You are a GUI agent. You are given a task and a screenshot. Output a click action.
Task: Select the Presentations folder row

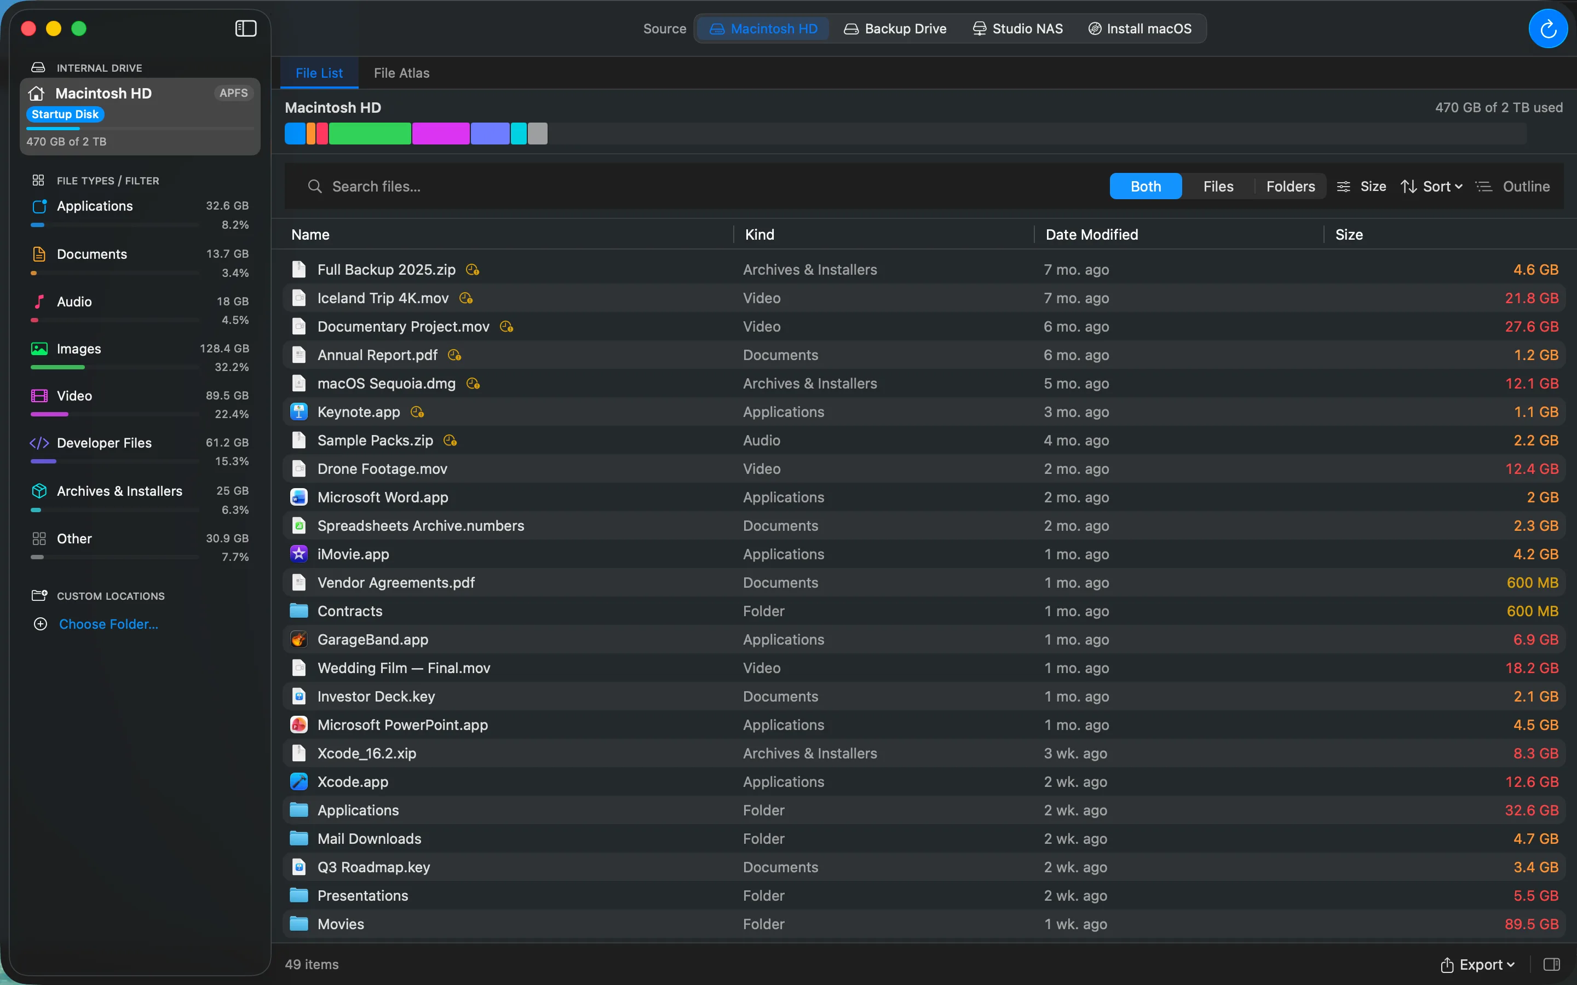click(x=924, y=896)
